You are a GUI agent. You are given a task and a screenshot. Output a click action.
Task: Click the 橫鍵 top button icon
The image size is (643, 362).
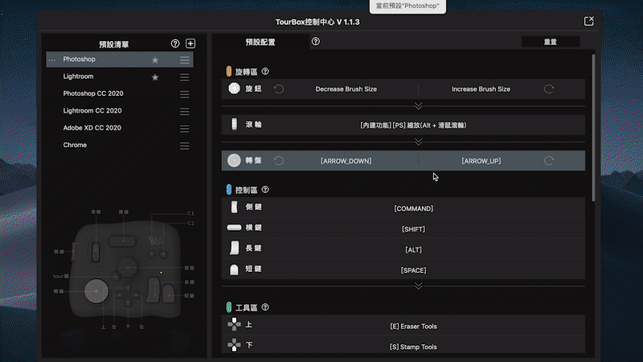pos(234,228)
